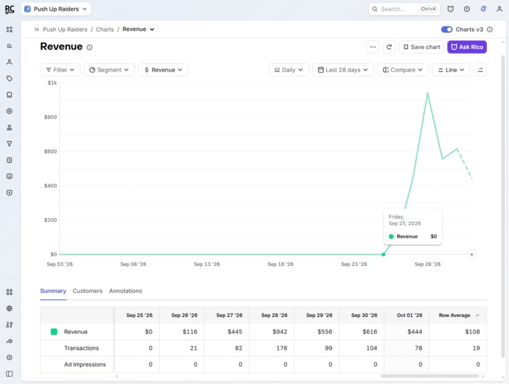This screenshot has height=384, width=509.
Task: Click the Rico mascot icon in top bar
Action: [451, 9]
